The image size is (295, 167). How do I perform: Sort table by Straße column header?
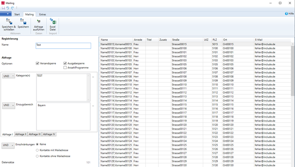(x=187, y=40)
